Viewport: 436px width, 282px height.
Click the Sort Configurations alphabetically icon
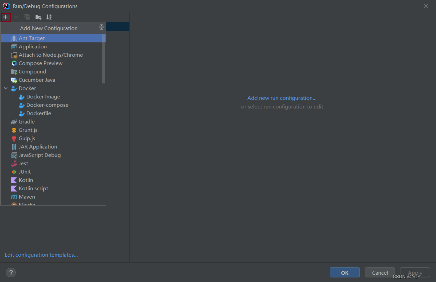(x=49, y=17)
